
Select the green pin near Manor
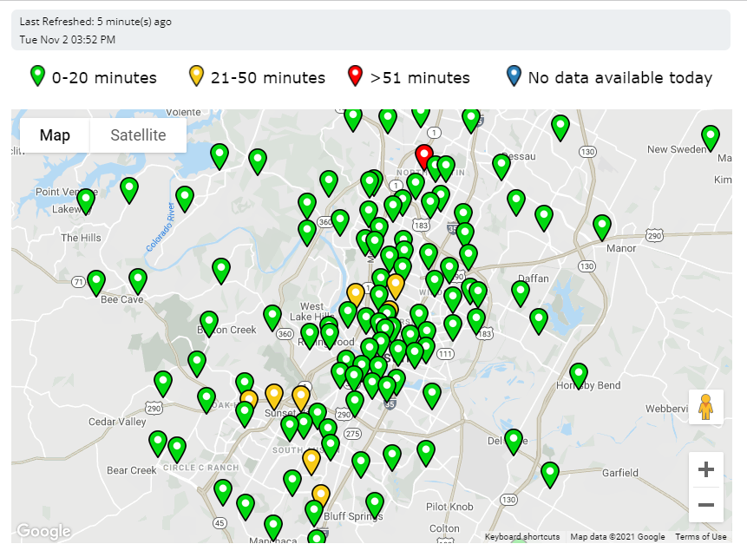[601, 226]
